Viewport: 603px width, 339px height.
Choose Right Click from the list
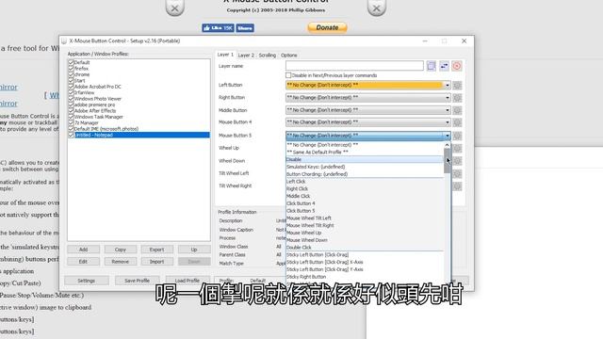coord(365,188)
